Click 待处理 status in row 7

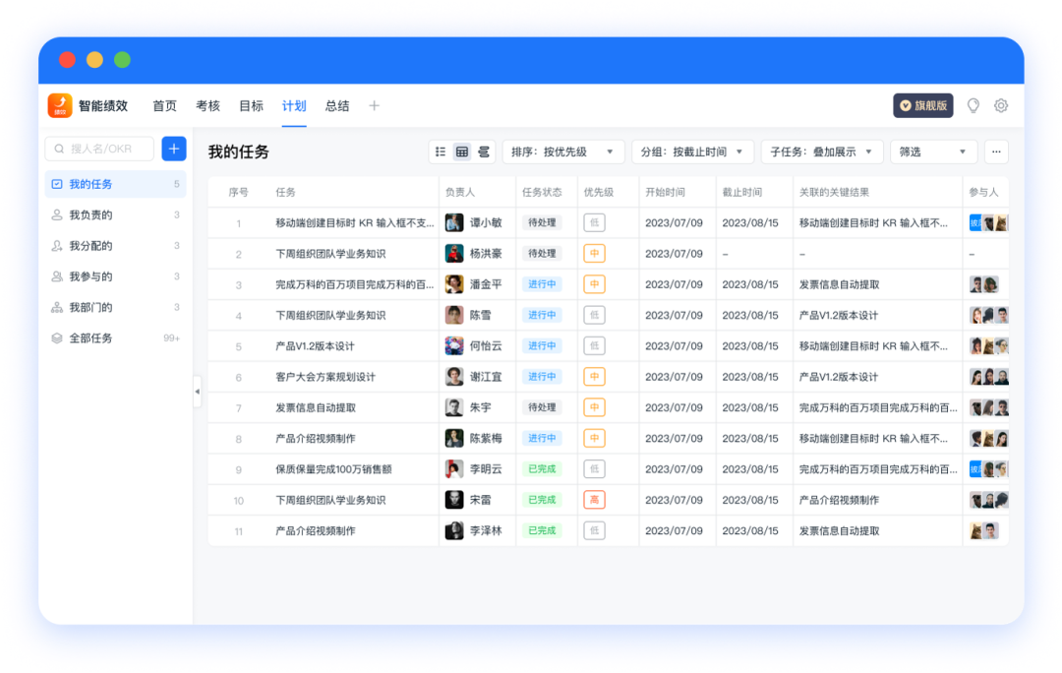coord(542,407)
